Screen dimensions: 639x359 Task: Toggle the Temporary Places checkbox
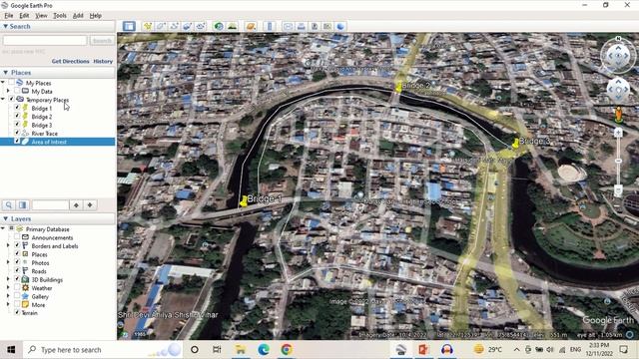point(11,100)
